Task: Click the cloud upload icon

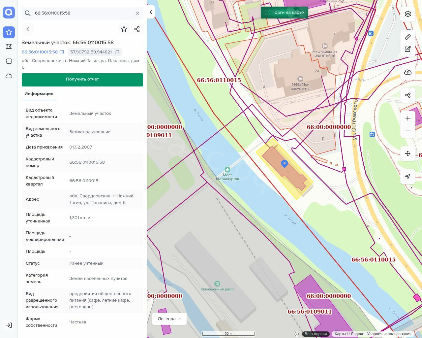Action: point(408,72)
